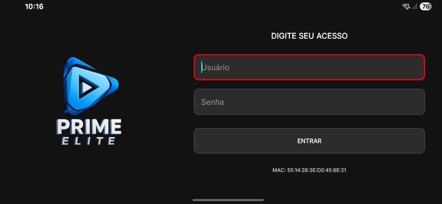
Task: Click the Senha placeholder text
Action: pos(213,101)
